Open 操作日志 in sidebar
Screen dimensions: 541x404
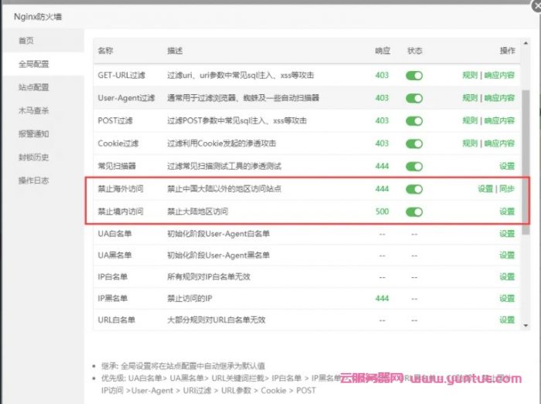tap(34, 180)
